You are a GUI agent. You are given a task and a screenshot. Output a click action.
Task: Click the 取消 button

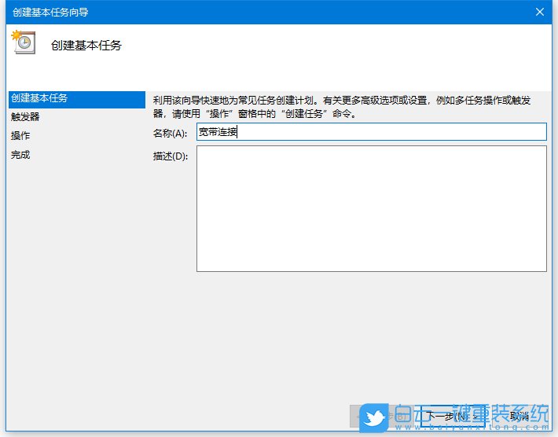[x=519, y=416]
